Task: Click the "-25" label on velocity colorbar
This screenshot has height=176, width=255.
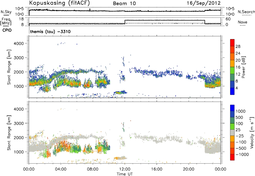Action: coord(239,136)
